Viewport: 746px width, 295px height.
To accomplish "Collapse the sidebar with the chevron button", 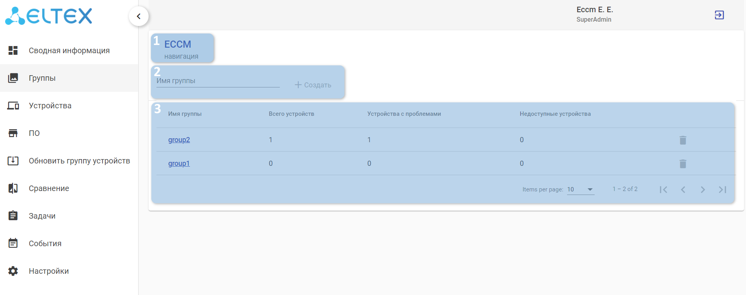I will [x=139, y=16].
